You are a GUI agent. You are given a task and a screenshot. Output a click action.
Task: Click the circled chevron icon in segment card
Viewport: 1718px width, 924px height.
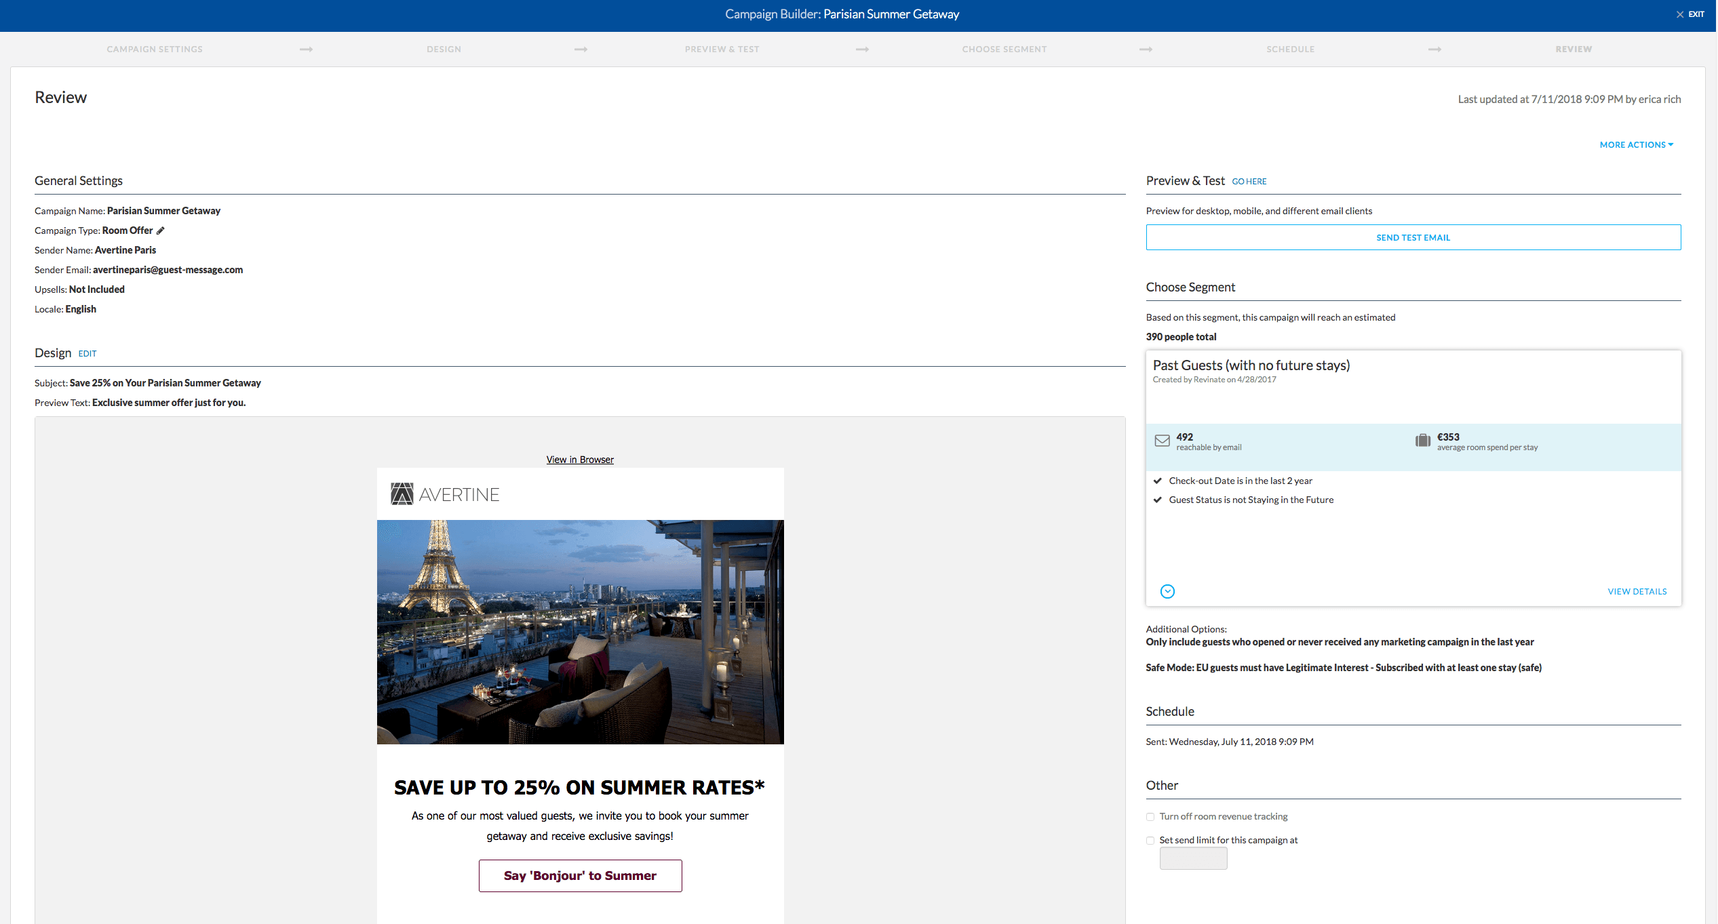pos(1167,591)
